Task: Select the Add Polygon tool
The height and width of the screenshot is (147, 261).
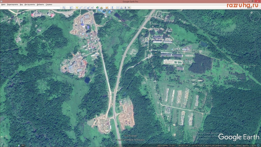Action: [80, 8]
